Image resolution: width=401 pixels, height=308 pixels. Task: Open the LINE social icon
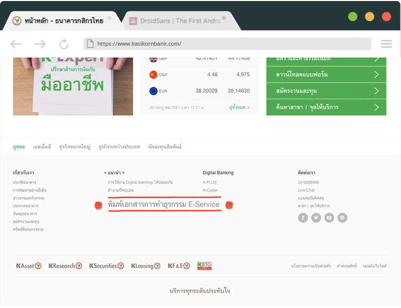point(342,218)
